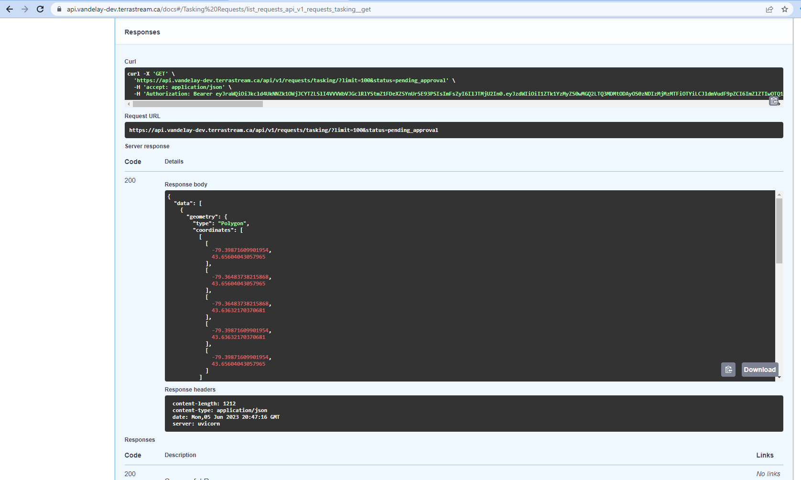
Task: Click the date response header line
Action: point(226,417)
